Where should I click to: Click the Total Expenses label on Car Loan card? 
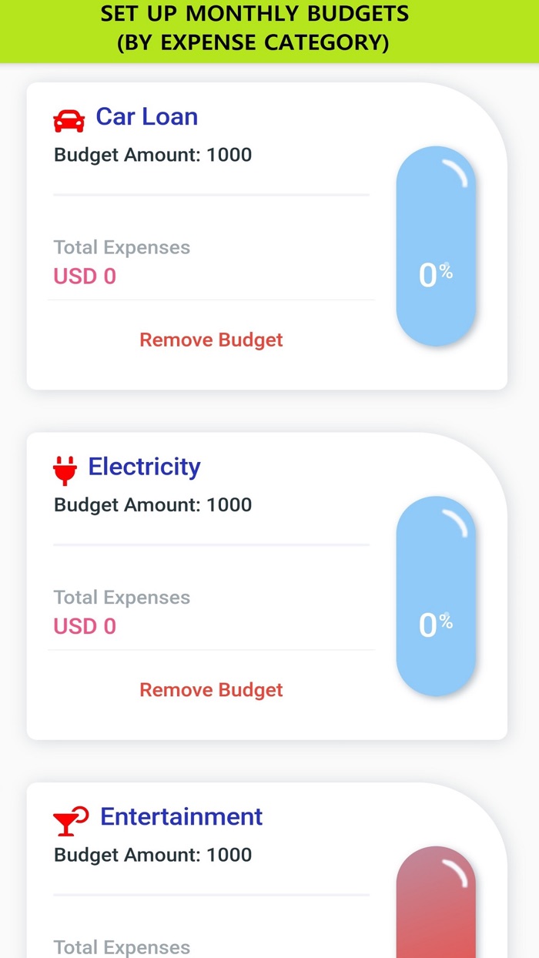click(x=121, y=247)
